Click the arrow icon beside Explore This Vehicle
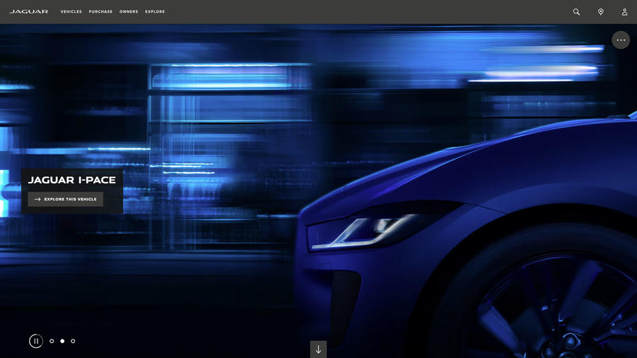 [x=38, y=200]
